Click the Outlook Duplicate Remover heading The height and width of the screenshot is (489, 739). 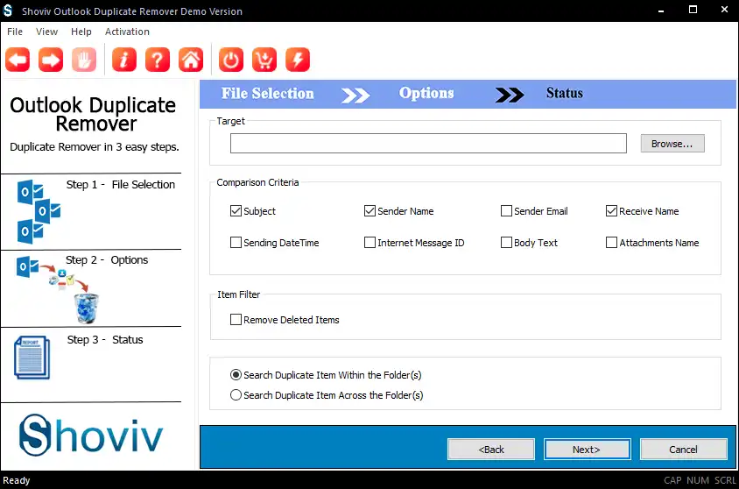point(93,114)
